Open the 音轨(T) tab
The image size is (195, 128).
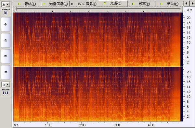click(27, 4)
